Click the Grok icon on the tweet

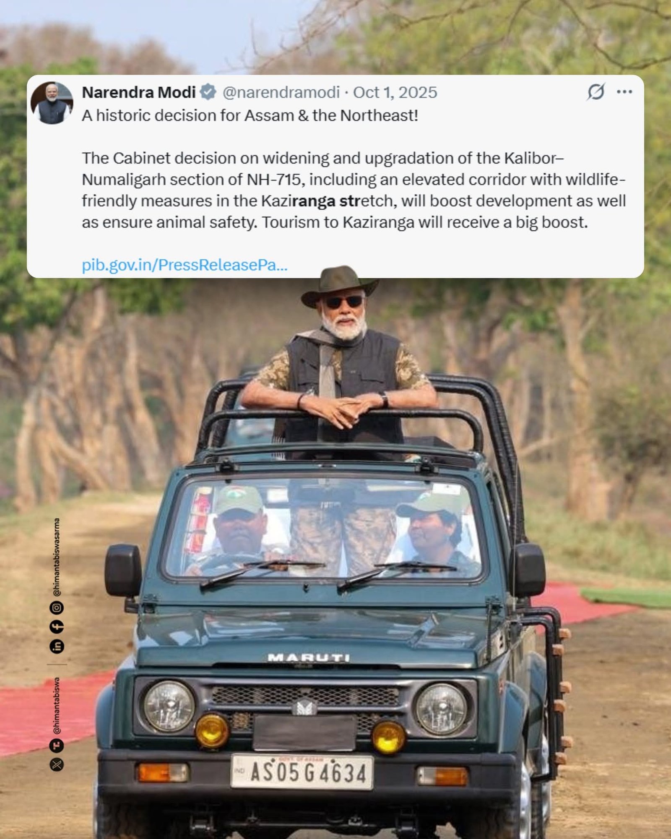[596, 91]
